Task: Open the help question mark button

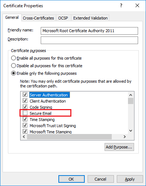Action: 121,5
